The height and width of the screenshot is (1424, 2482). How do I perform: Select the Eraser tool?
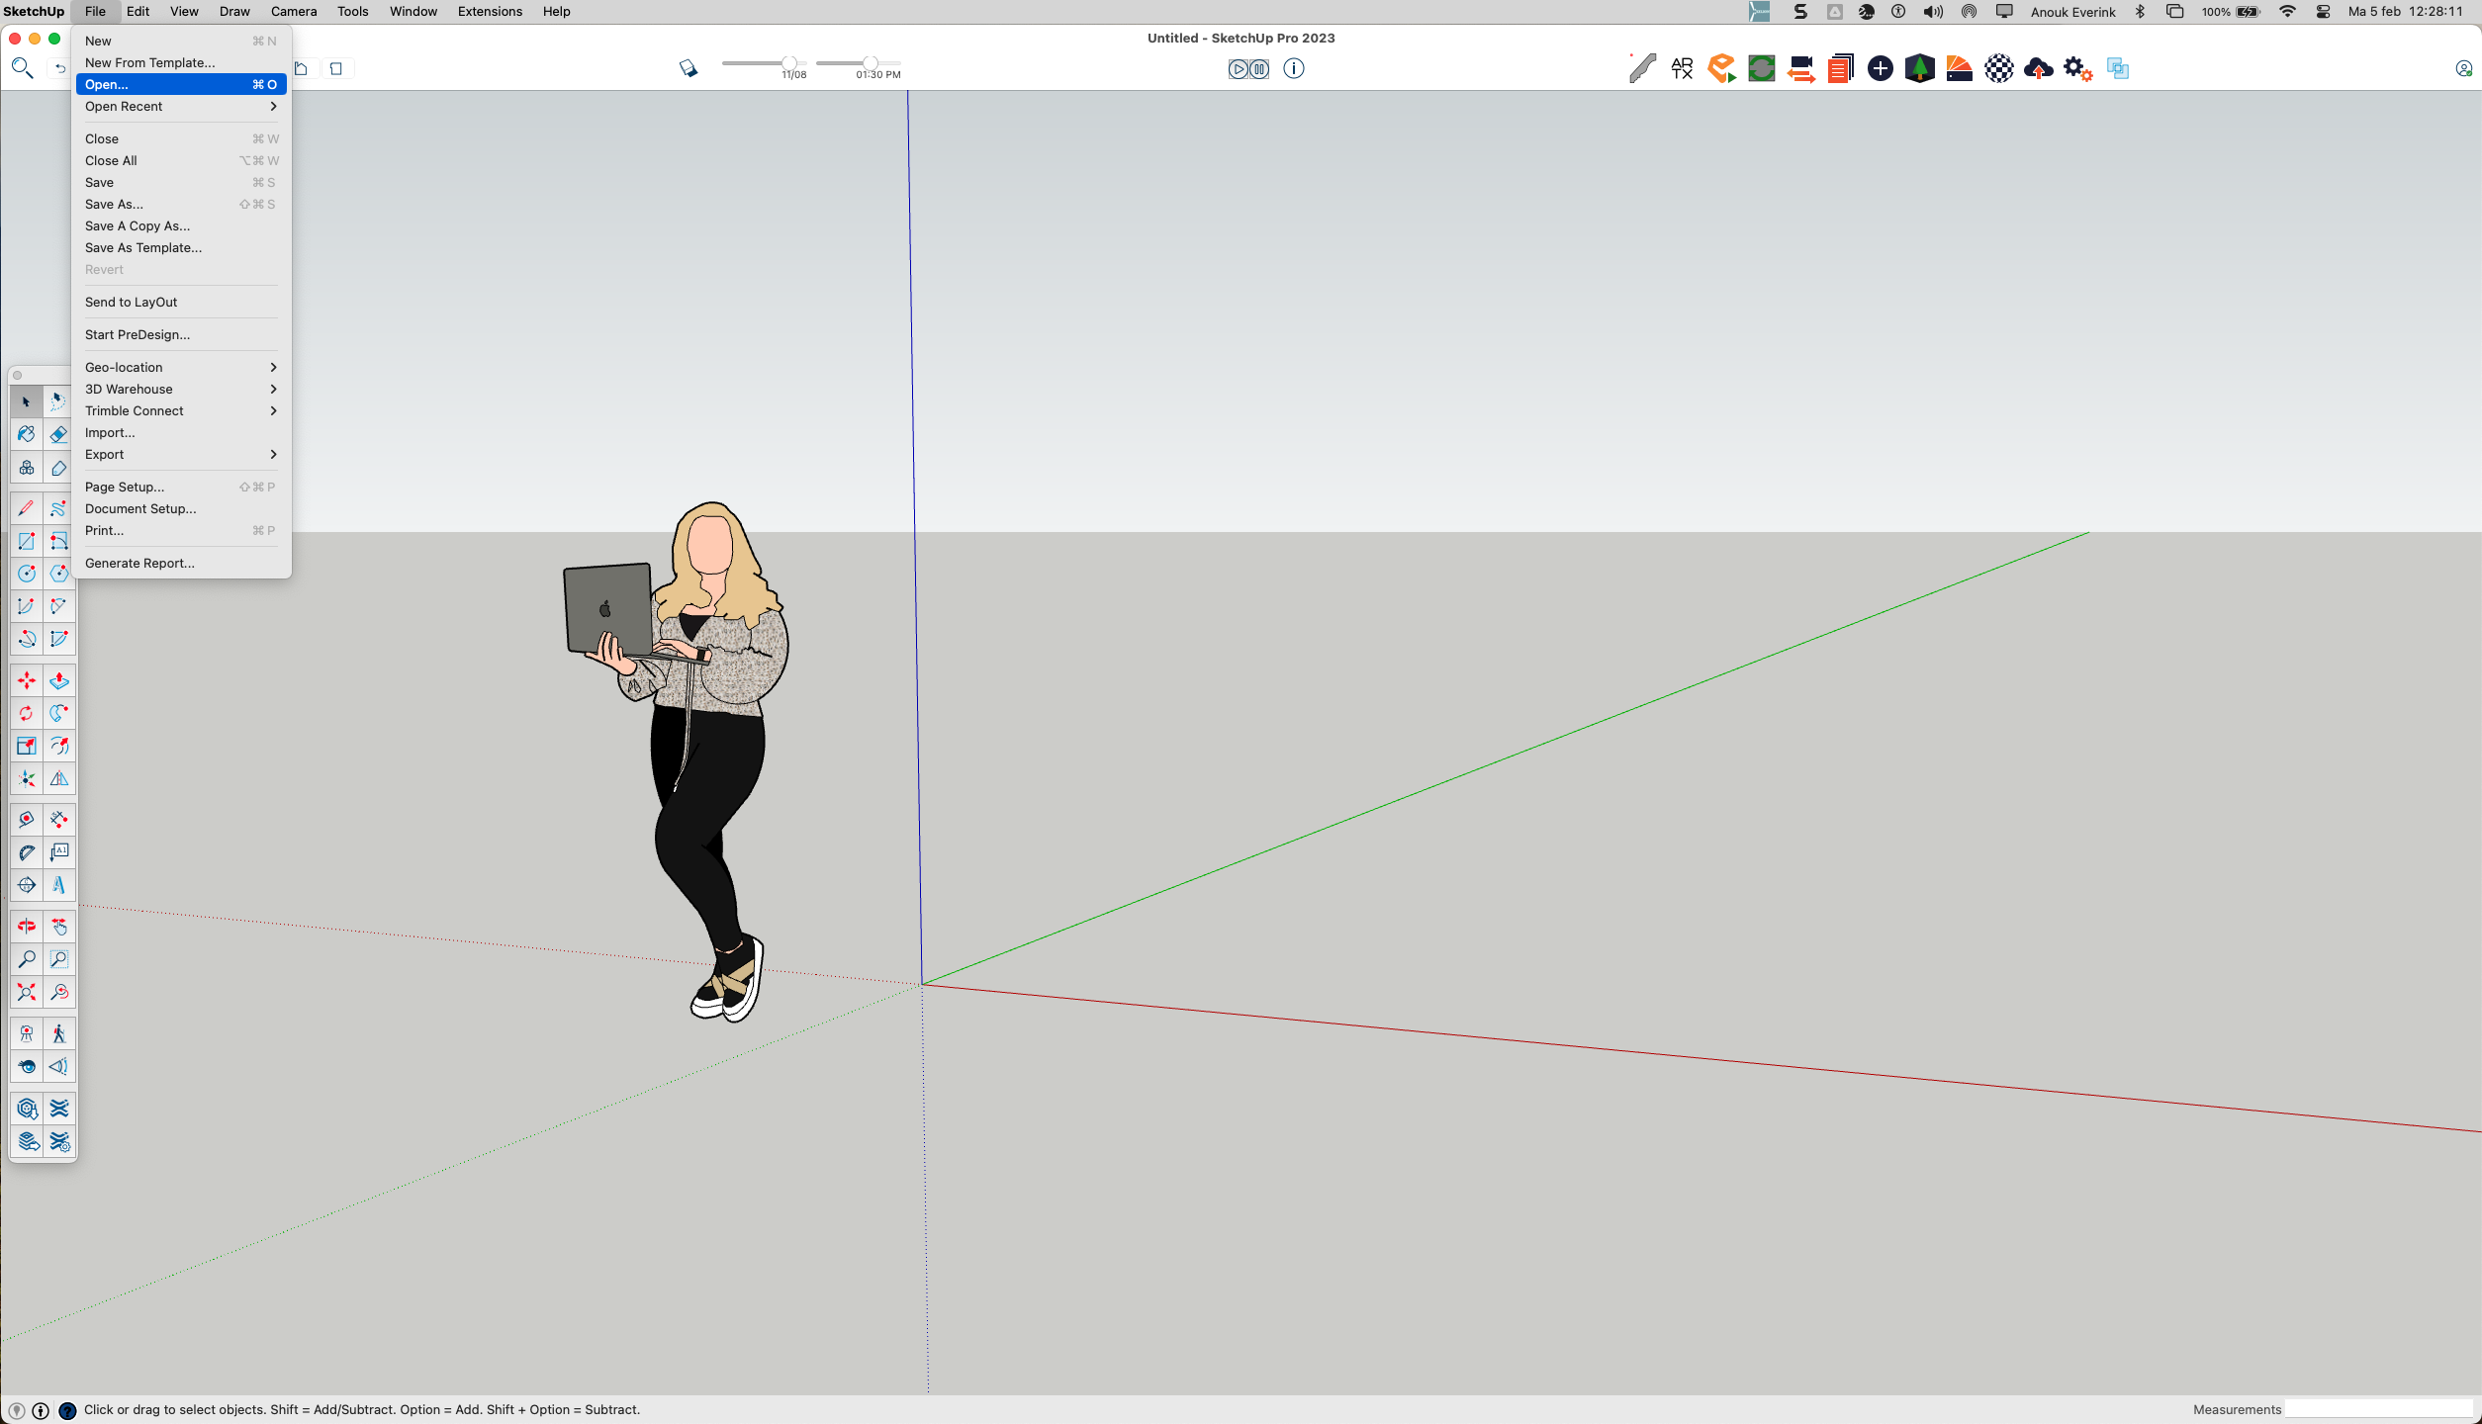click(x=59, y=435)
